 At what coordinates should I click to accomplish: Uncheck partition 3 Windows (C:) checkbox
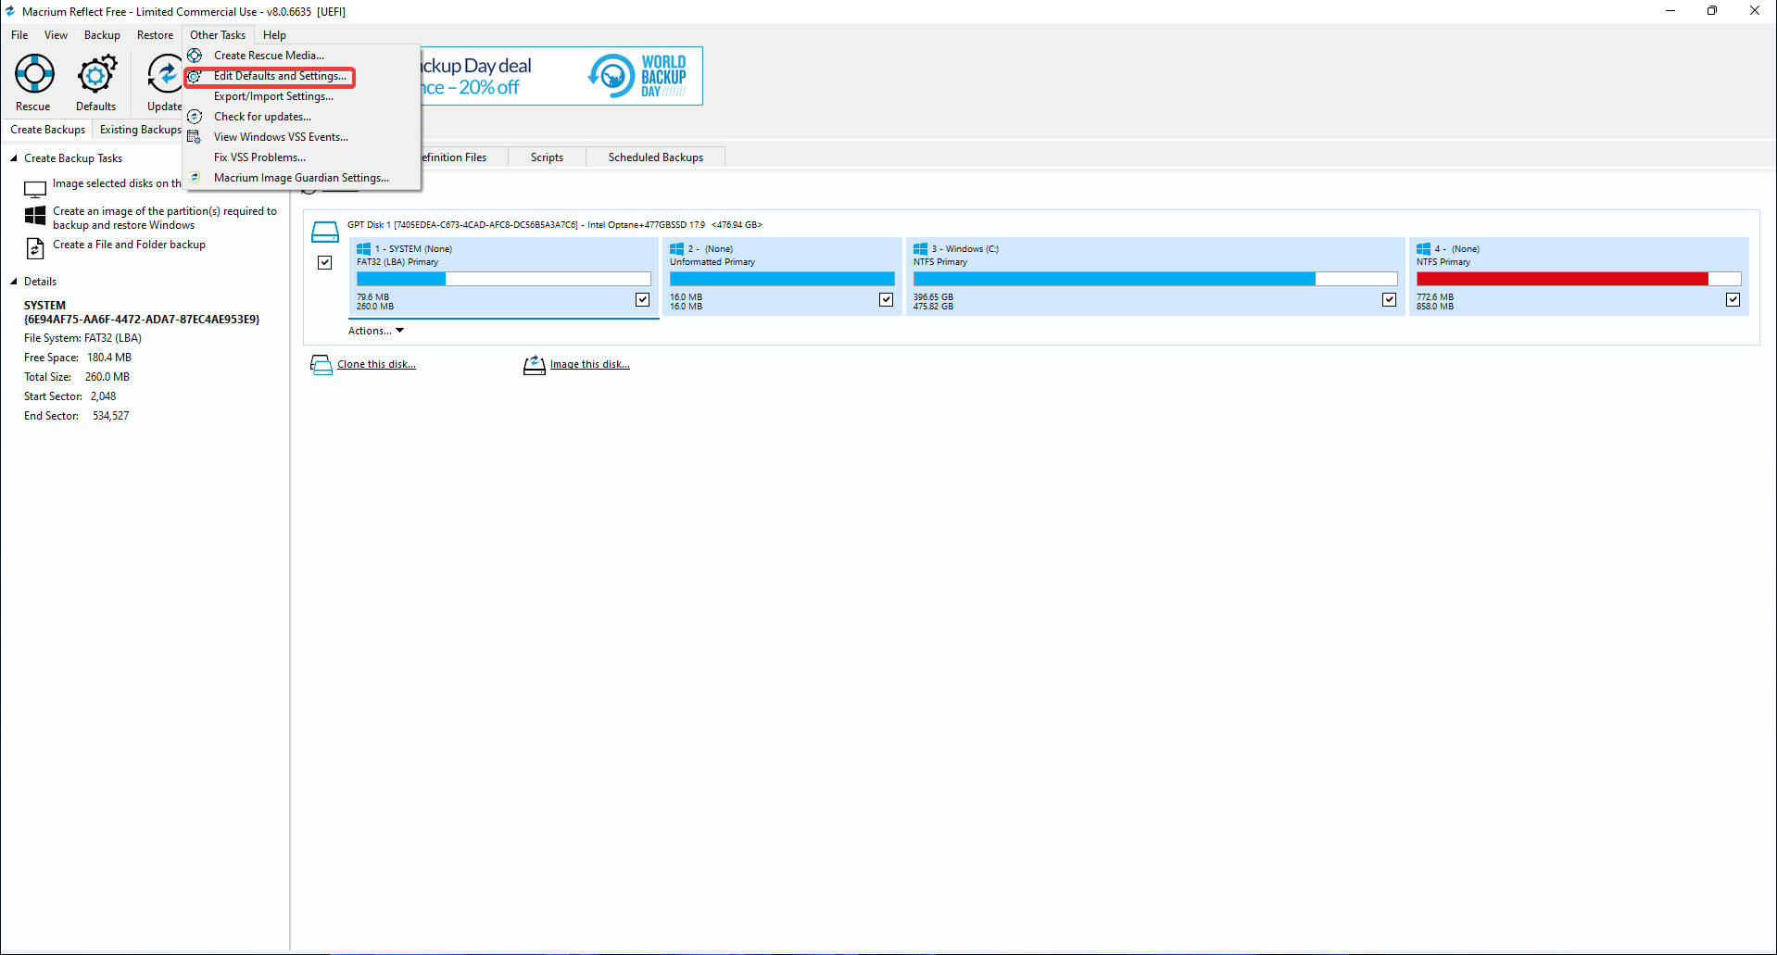pyautogui.click(x=1389, y=299)
